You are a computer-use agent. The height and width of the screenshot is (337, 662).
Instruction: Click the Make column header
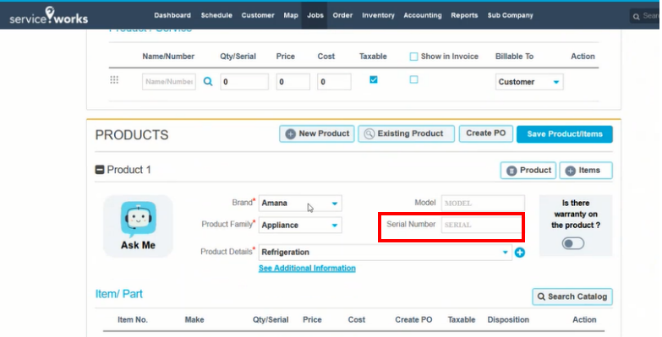194,320
